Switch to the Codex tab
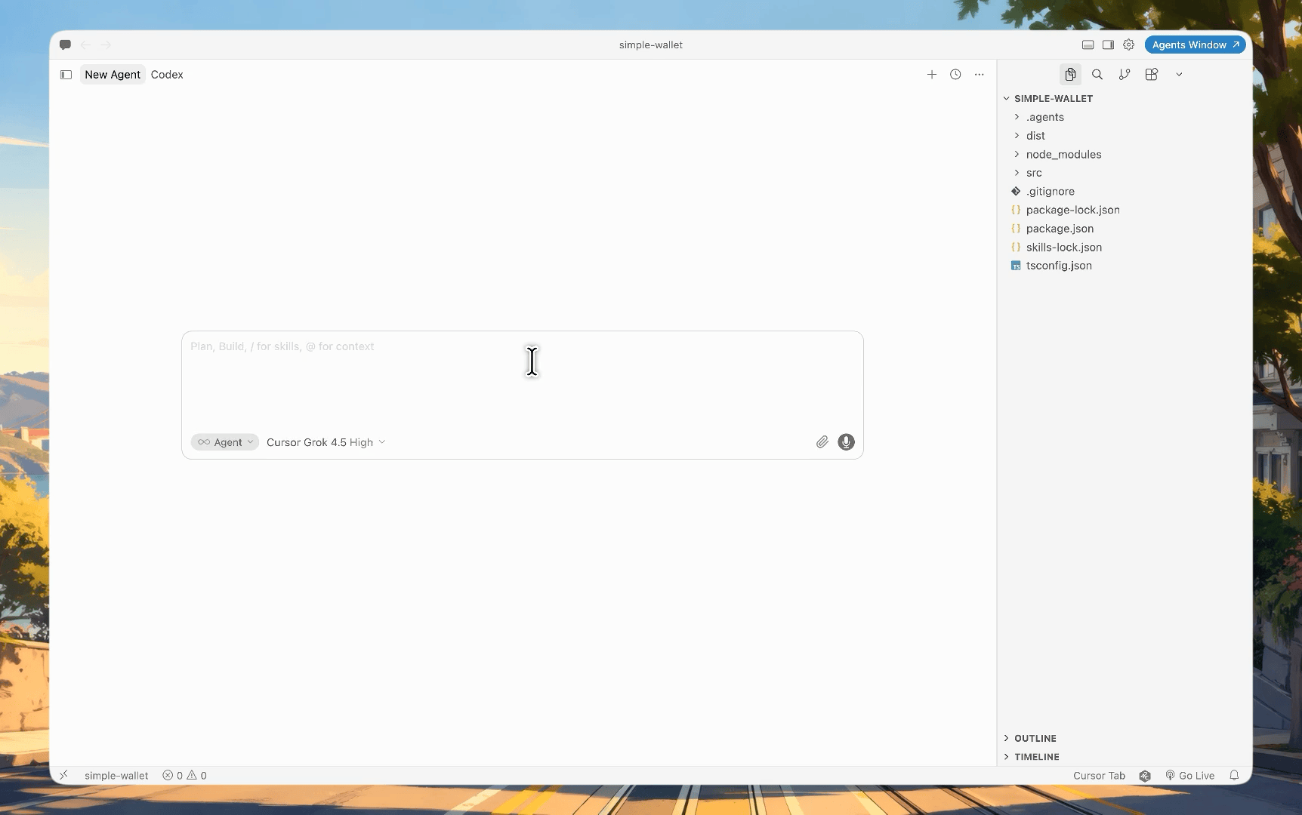The height and width of the screenshot is (815, 1302). coord(167,75)
